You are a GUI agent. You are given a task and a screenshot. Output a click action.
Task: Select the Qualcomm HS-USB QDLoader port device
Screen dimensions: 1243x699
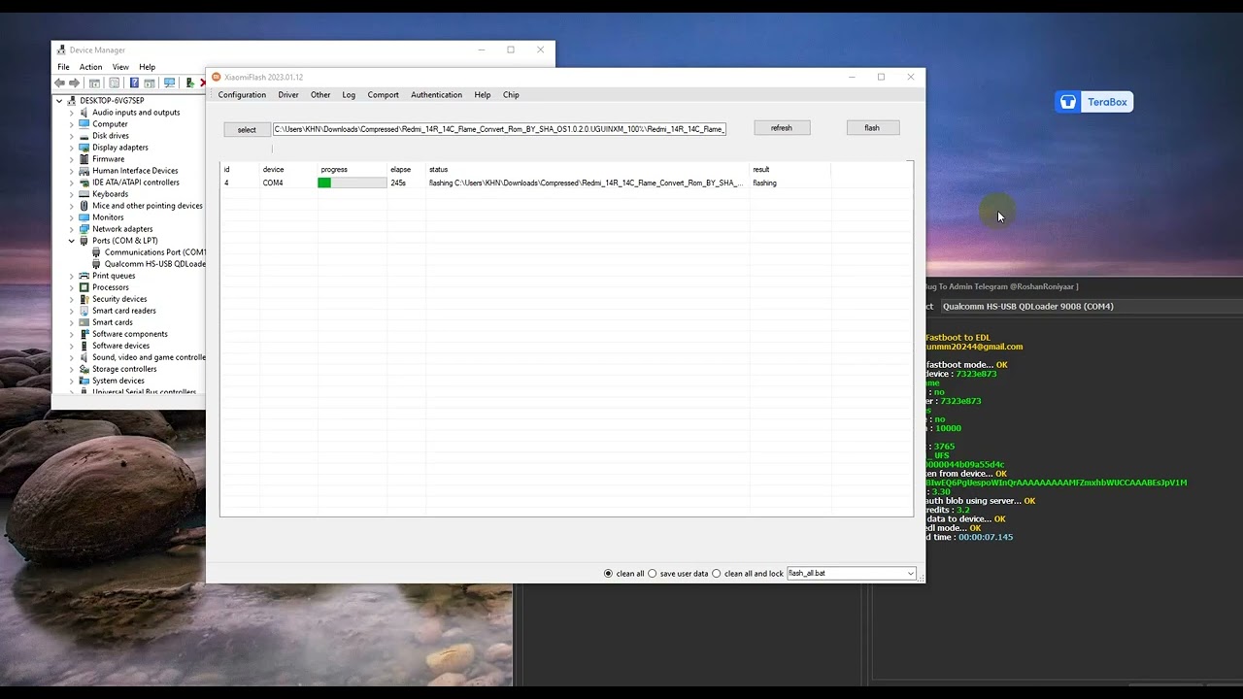coord(154,264)
